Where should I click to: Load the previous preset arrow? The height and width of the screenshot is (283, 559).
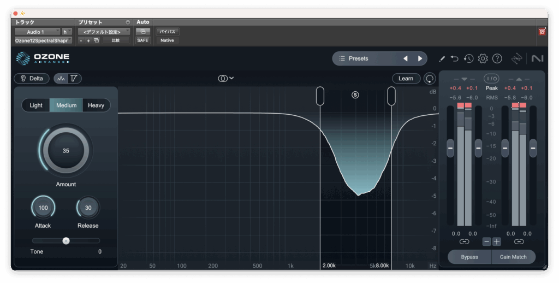pos(405,58)
